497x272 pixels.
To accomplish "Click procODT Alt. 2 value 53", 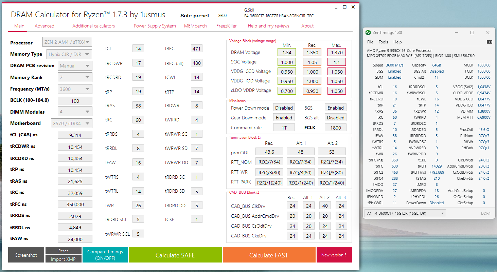I will pos(332,152).
